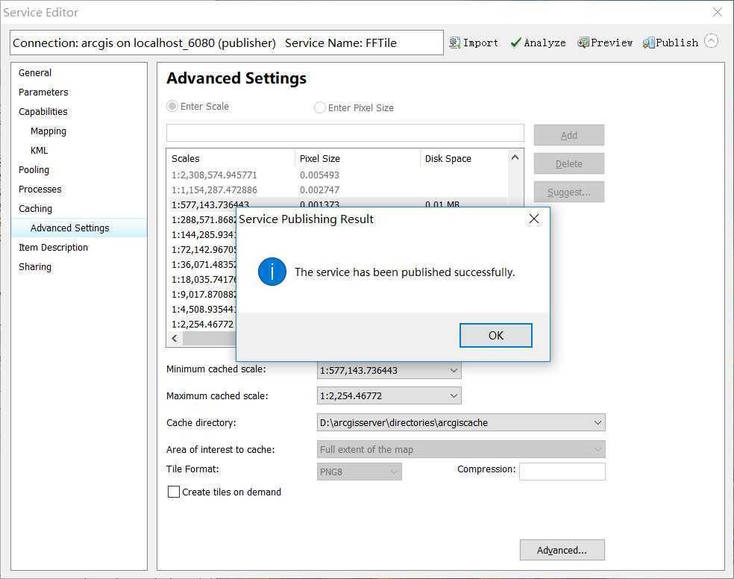Select the Enter Scale radio button
The width and height of the screenshot is (734, 579).
pyautogui.click(x=172, y=106)
